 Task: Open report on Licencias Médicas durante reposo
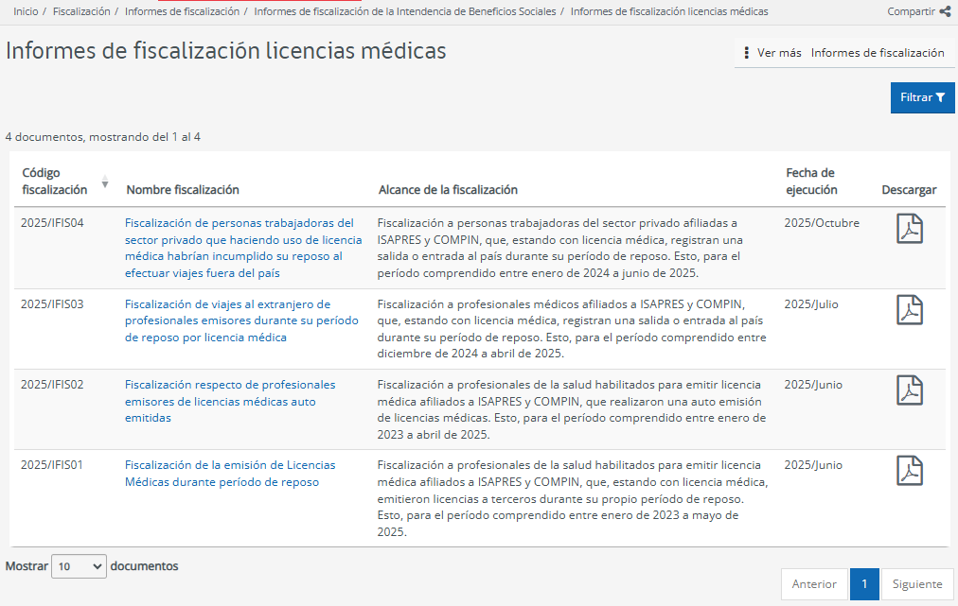pyautogui.click(x=230, y=474)
